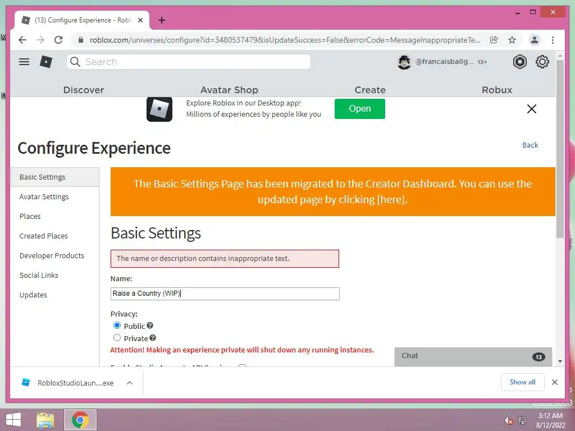Select the Public privacy radio button
Viewport: 575px width, 431px height.
click(117, 325)
